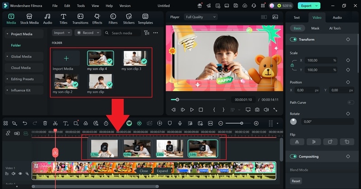Viewport: 361px width, 189px height.
Task: Open the Edit menu
Action: click(x=67, y=6)
